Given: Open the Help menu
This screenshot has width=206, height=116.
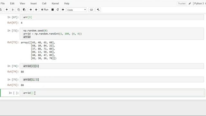Looking at the screenshot, I should coord(67,4).
